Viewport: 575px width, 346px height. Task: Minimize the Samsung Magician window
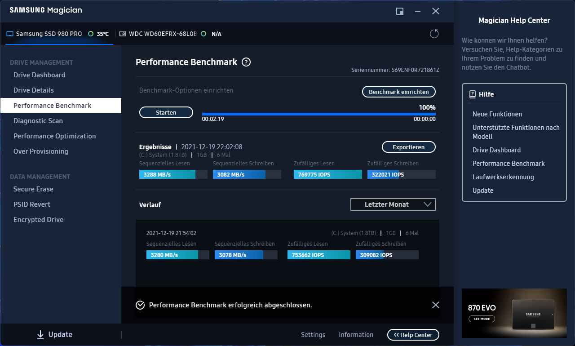click(418, 11)
